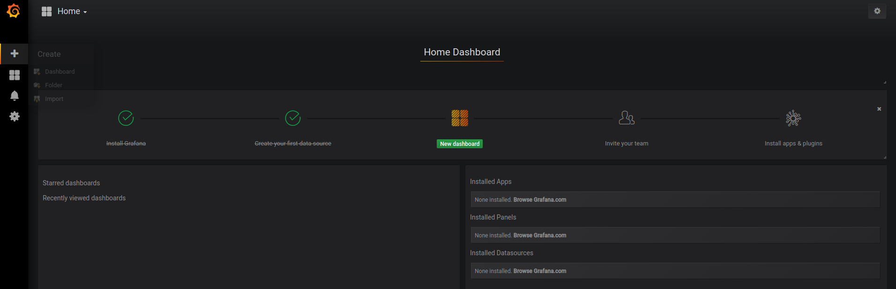Image resolution: width=896 pixels, height=289 pixels.
Task: Click the resize handle of the title panel
Action: pos(885,82)
